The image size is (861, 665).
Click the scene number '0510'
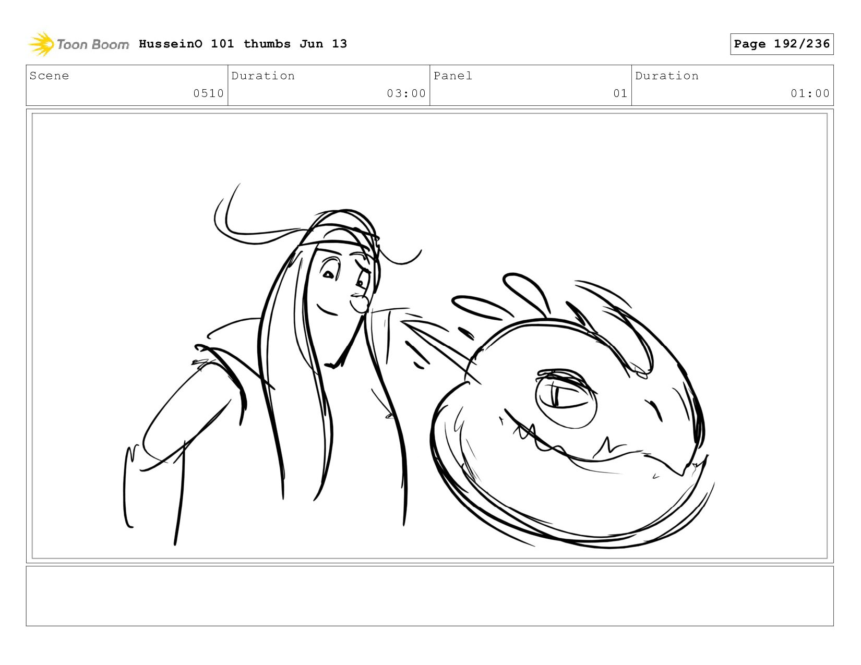208,93
